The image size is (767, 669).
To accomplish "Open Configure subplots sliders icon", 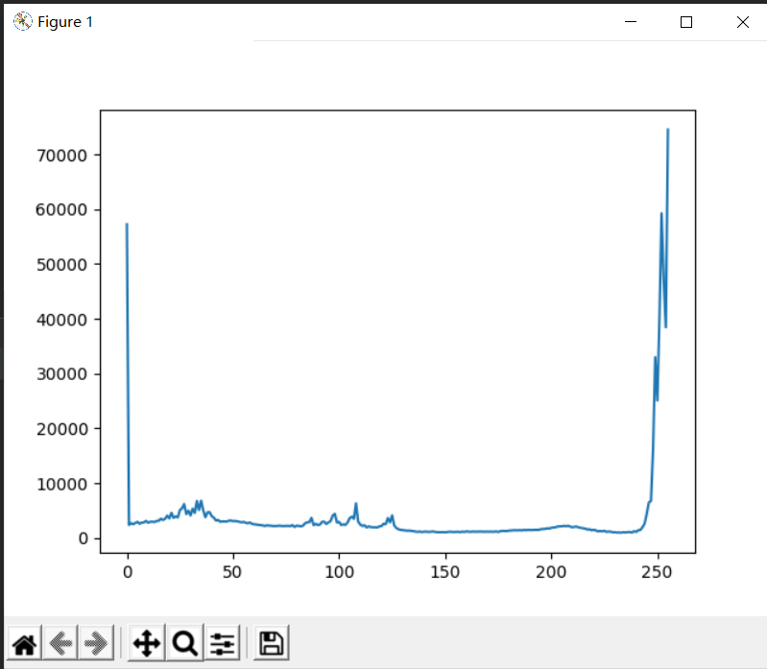I will 222,643.
